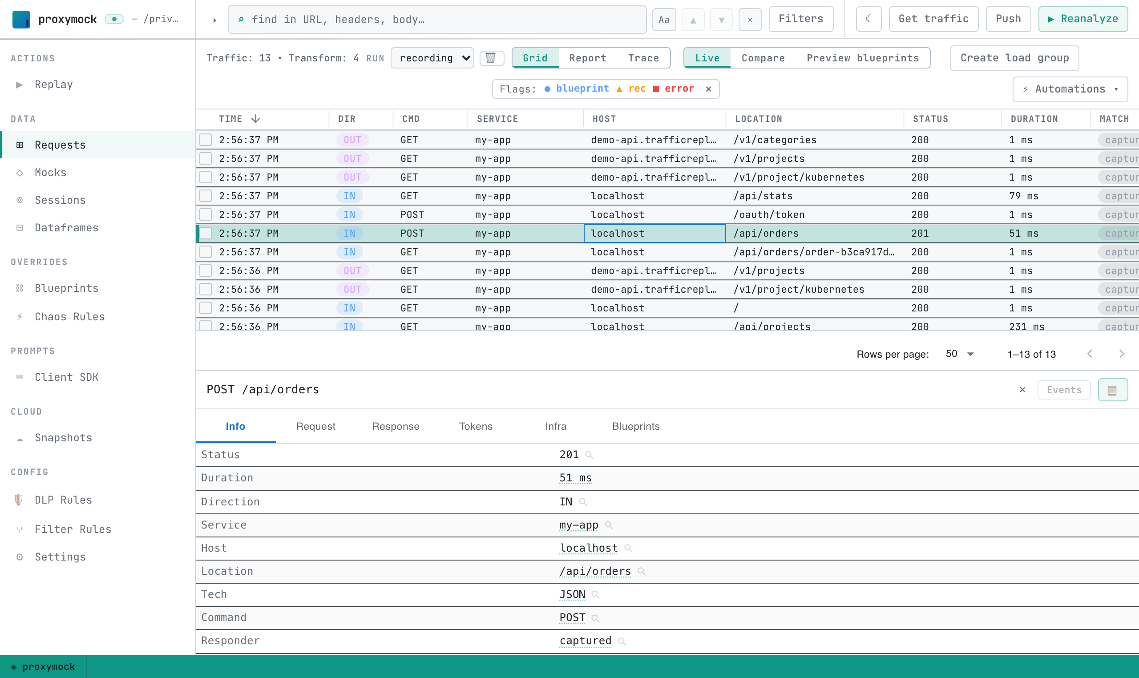
Task: Toggle dark mode moon icon
Action: (868, 19)
